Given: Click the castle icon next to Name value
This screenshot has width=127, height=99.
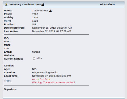Looking at the screenshot, I should tap(50, 11).
